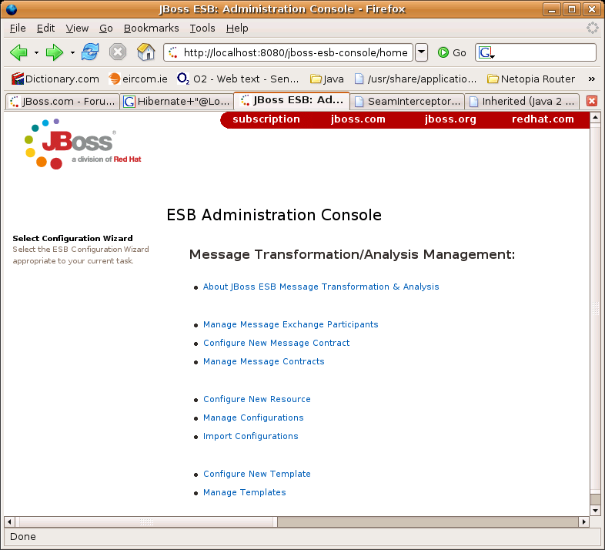This screenshot has height=550, width=605.
Task: Click the jboss.com banner link
Action: point(358,119)
